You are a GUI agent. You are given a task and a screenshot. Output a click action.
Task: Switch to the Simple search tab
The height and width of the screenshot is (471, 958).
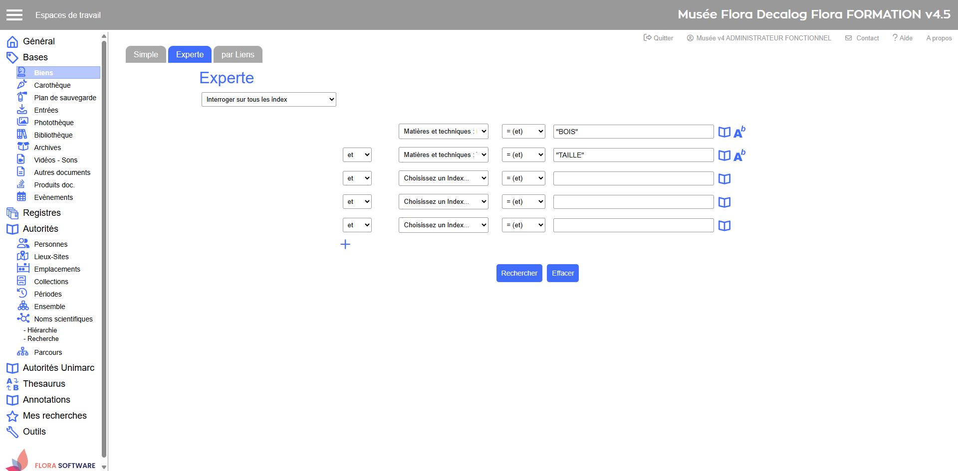146,55
